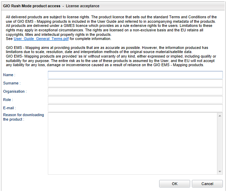This screenshot has width=227, height=193.
Task: Focus the Name text field
Action: coord(135,75)
